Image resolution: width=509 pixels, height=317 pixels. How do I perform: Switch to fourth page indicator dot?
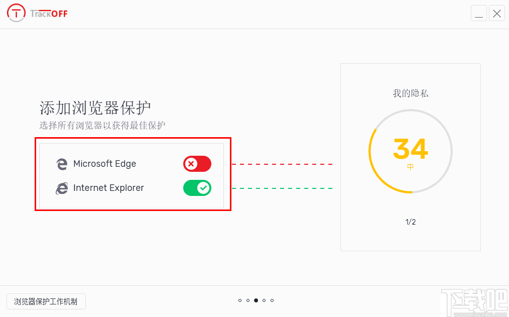tap(264, 300)
